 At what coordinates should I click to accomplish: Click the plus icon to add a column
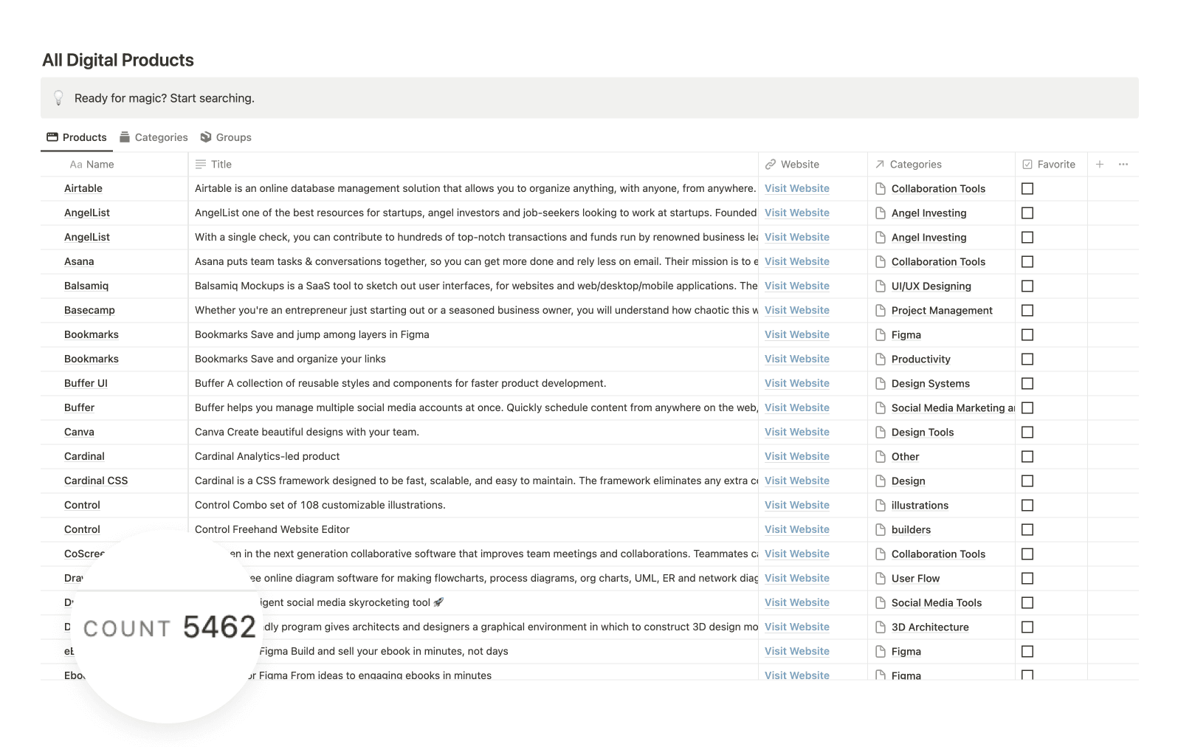(1100, 165)
